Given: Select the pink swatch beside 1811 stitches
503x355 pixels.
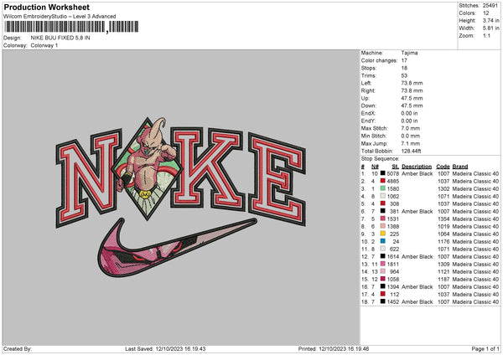Looking at the screenshot, I should point(383,264).
